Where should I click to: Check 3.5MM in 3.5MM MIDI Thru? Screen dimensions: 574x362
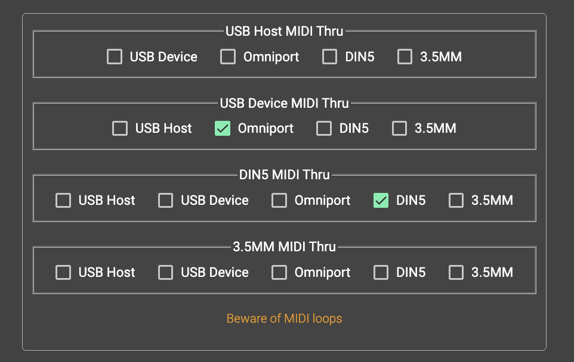tap(456, 273)
